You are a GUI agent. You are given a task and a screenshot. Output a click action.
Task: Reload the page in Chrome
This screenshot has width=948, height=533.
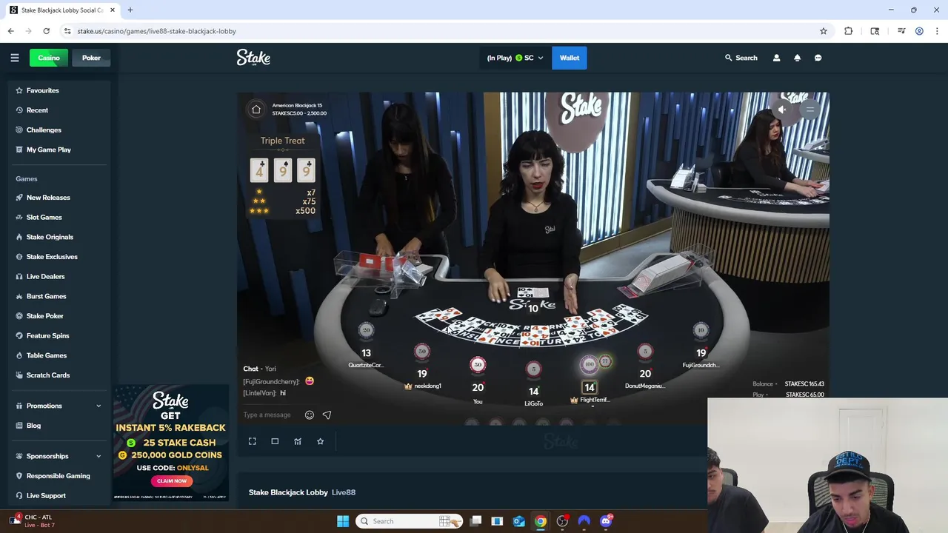coord(46,31)
